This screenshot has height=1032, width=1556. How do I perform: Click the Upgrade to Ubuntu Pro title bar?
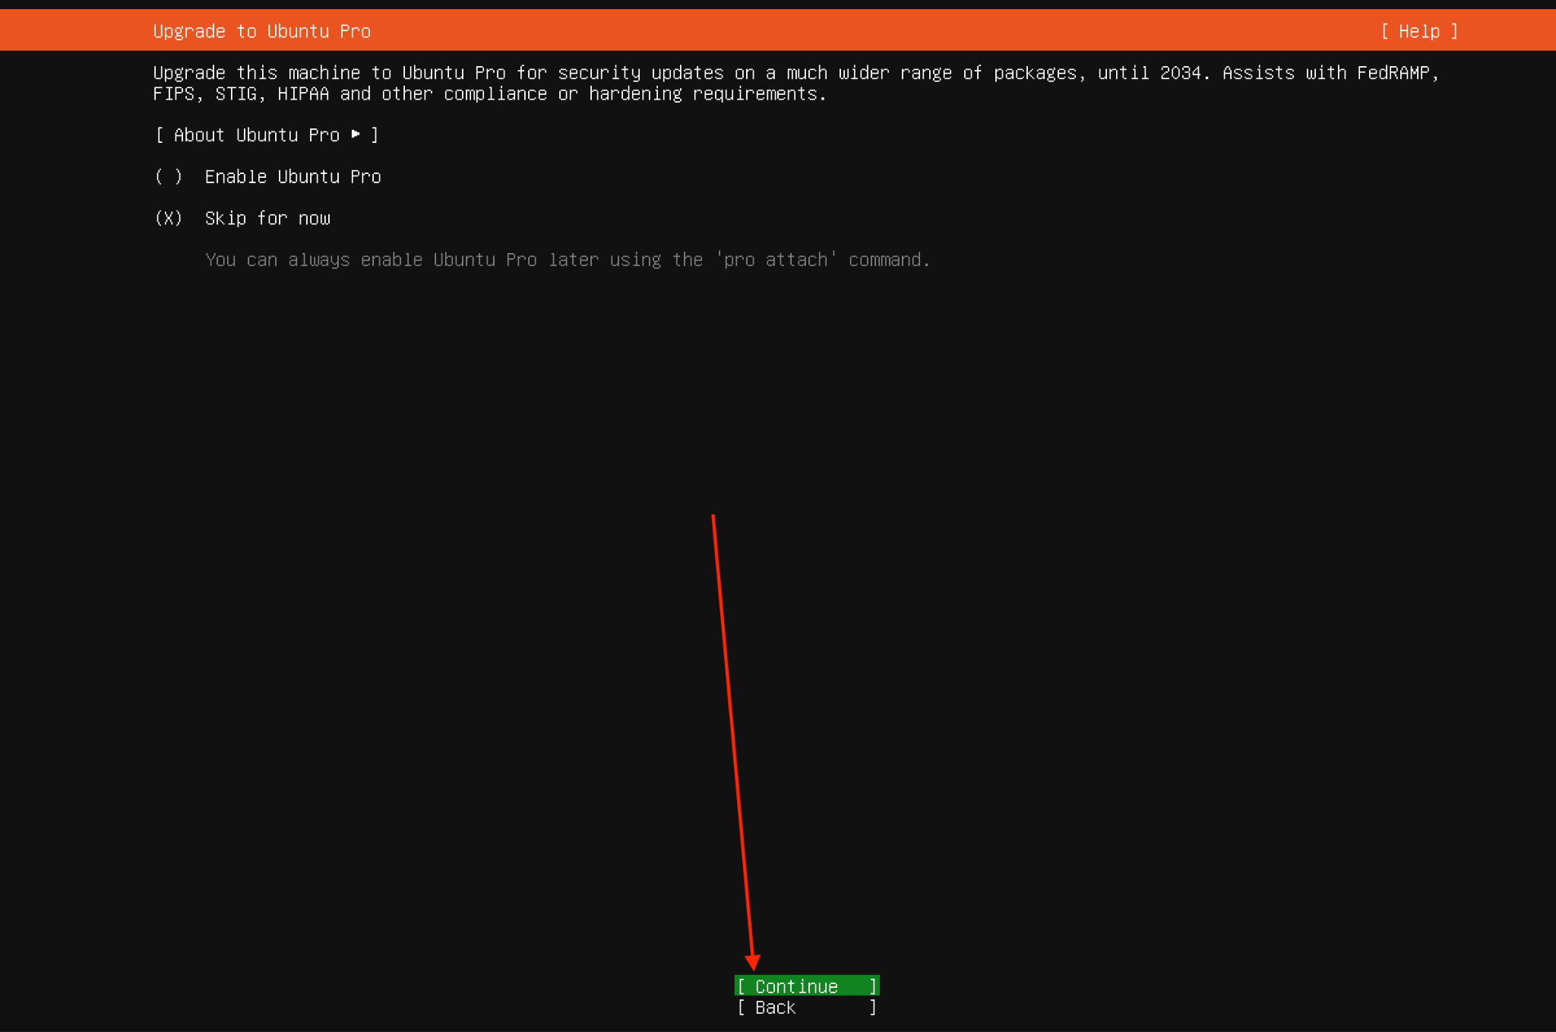click(261, 31)
